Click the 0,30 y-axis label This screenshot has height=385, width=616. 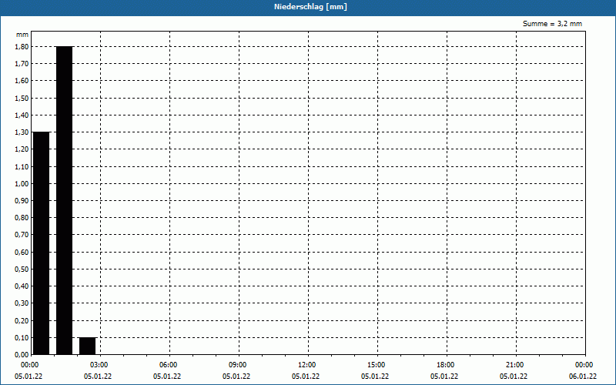pyautogui.click(x=22, y=303)
